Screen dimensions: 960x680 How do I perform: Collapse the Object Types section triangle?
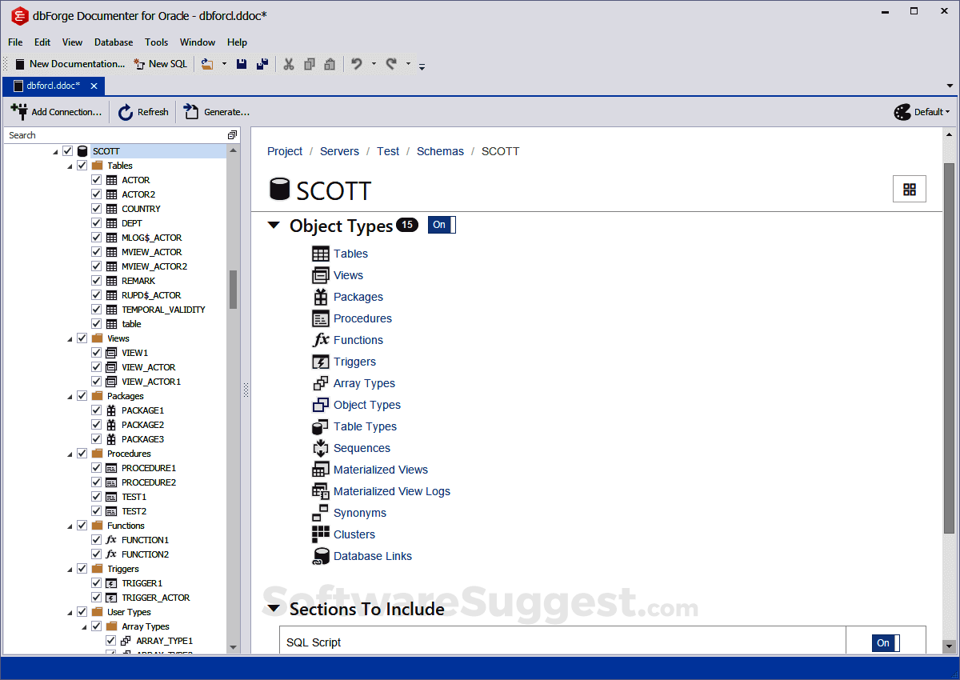[274, 226]
